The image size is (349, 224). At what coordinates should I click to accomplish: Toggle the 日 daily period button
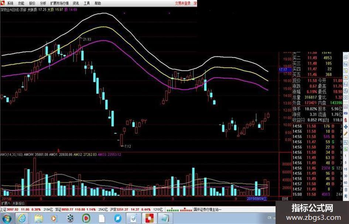pos(346,190)
